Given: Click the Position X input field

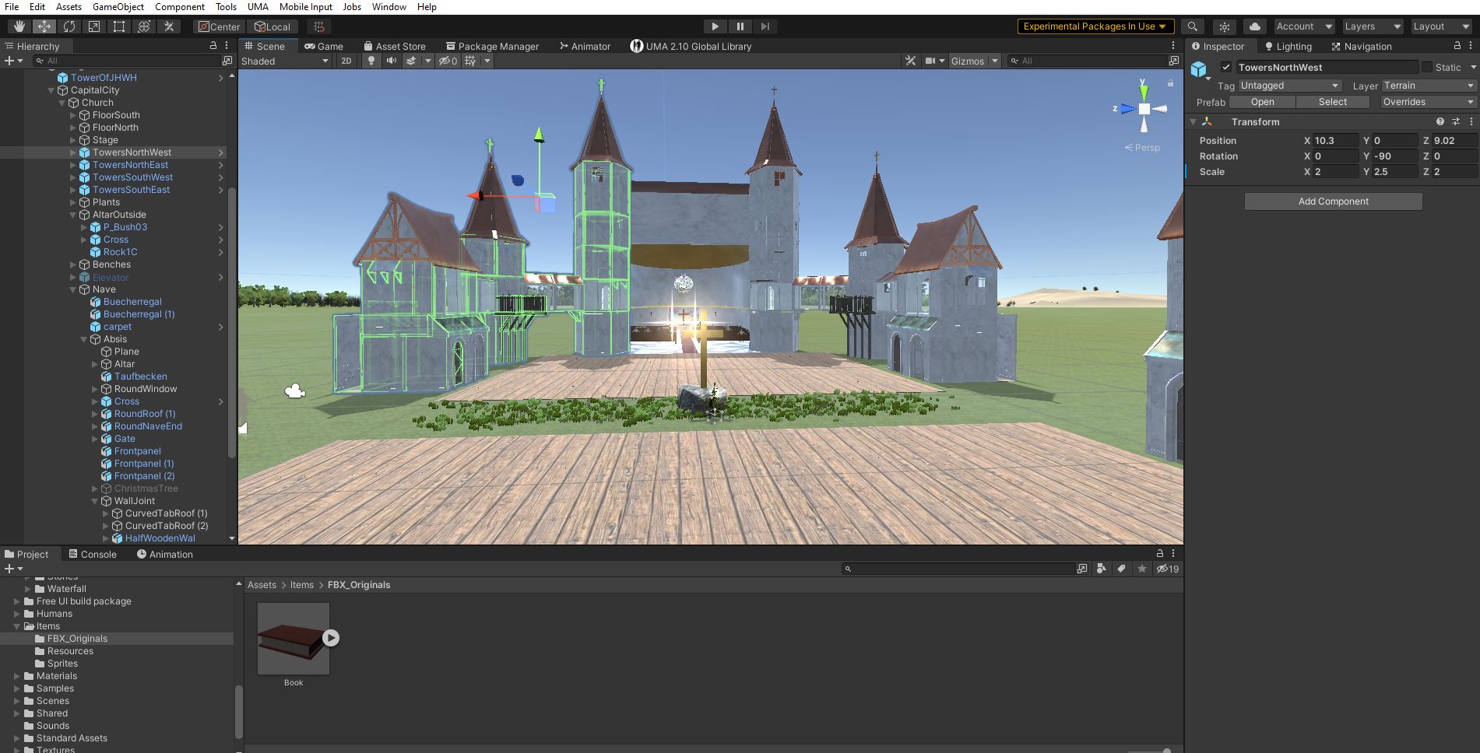Looking at the screenshot, I should [x=1336, y=141].
